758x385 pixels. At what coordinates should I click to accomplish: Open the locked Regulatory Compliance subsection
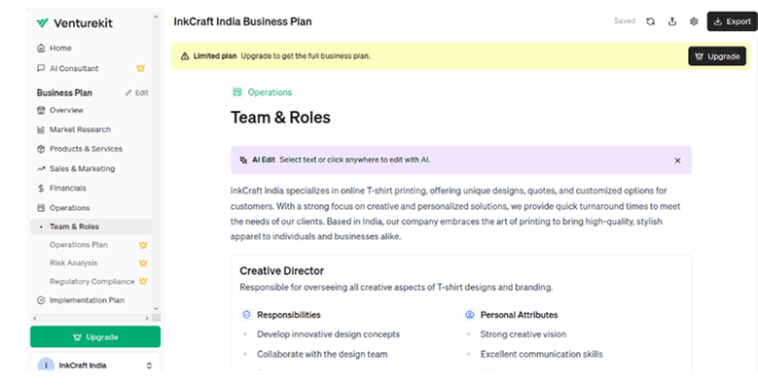point(91,281)
